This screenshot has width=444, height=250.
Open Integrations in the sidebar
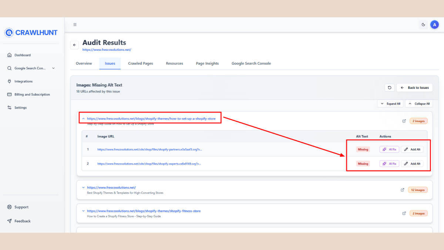[23, 81]
